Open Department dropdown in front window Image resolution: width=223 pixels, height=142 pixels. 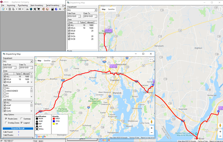pyautogui.click(x=31, y=61)
